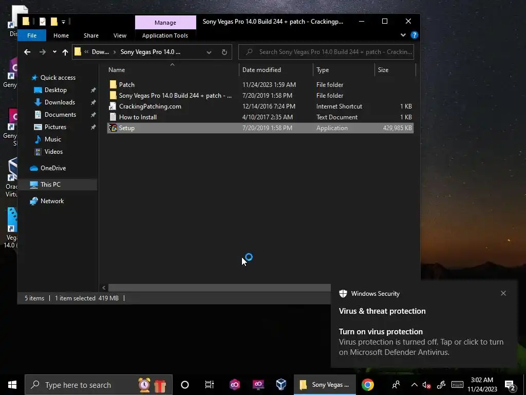The width and height of the screenshot is (526, 395).
Task: Open Cortana from the taskbar circle
Action: pyautogui.click(x=184, y=385)
